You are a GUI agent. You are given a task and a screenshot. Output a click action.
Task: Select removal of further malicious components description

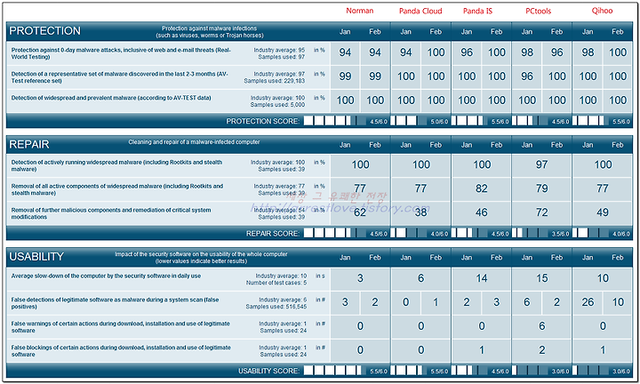click(111, 213)
